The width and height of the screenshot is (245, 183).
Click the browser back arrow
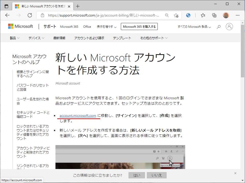pyautogui.click(x=7, y=15)
